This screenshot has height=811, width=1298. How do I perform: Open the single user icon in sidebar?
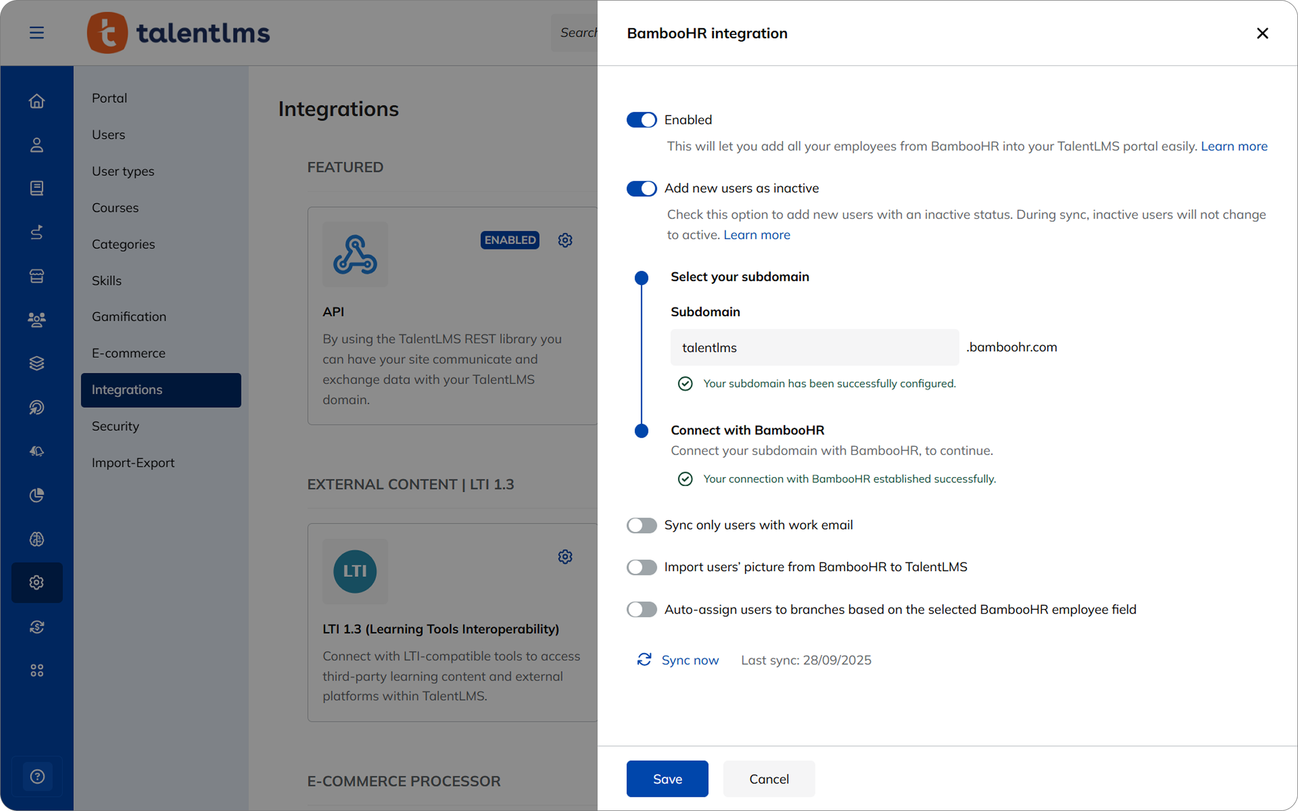[x=37, y=145]
